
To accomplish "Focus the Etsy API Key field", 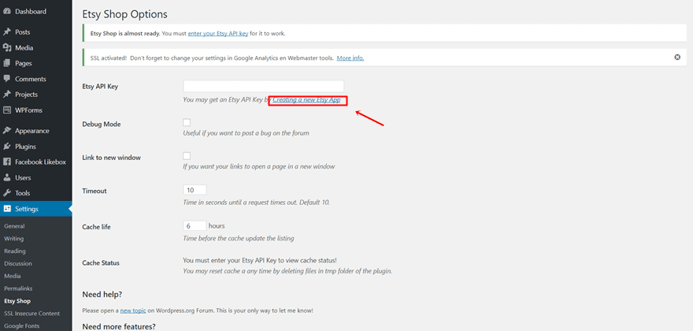I will (x=263, y=86).
